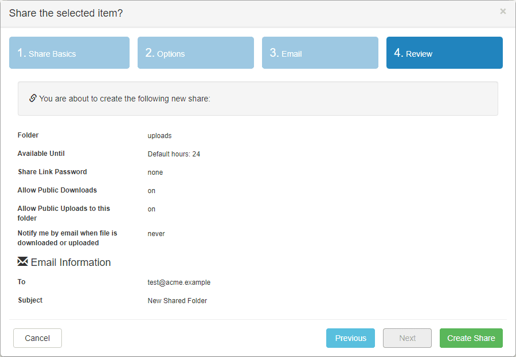This screenshot has width=516, height=357.
Task: Go to step 1 Share Basics
Action: coord(69,53)
